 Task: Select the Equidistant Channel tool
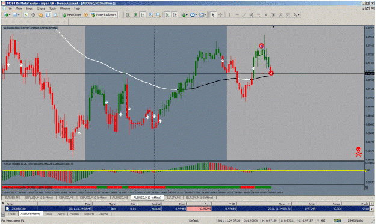[x=251, y=15]
